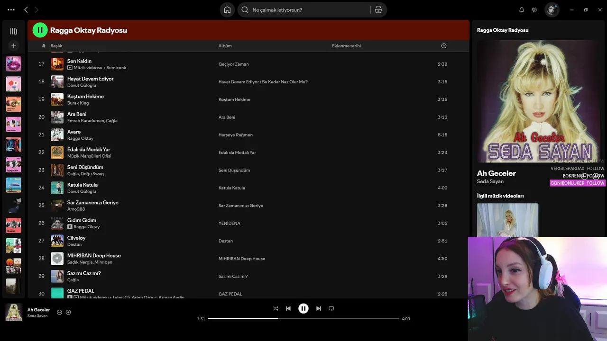Create a new playlist with plus
The height and width of the screenshot is (341, 607).
(x=13, y=46)
